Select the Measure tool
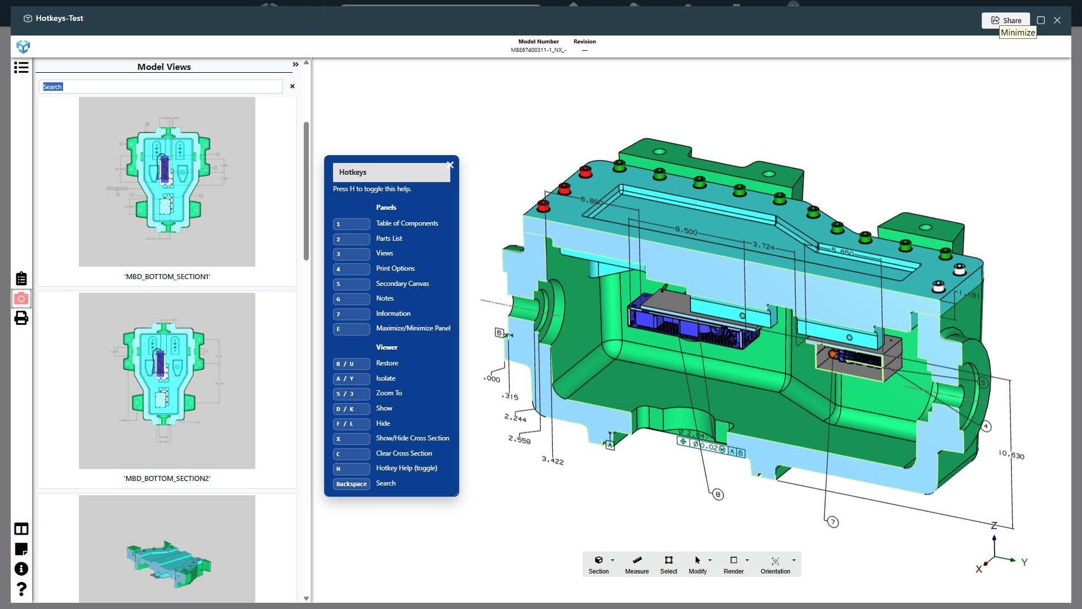Viewport: 1082px width, 609px height. (637, 564)
